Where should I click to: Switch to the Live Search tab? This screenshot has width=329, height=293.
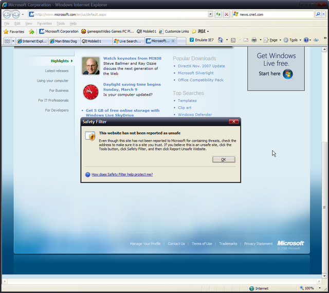coord(129,41)
